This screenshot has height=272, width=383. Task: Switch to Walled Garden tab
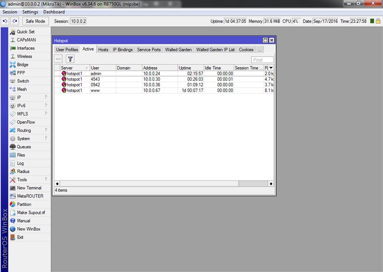tap(178, 50)
